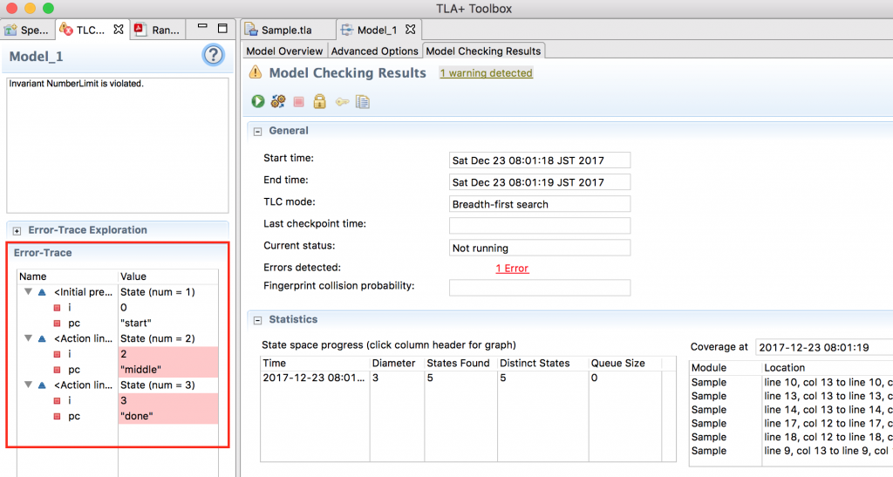Image resolution: width=893 pixels, height=477 pixels.
Task: Click the Queue Size column header
Action: (624, 363)
